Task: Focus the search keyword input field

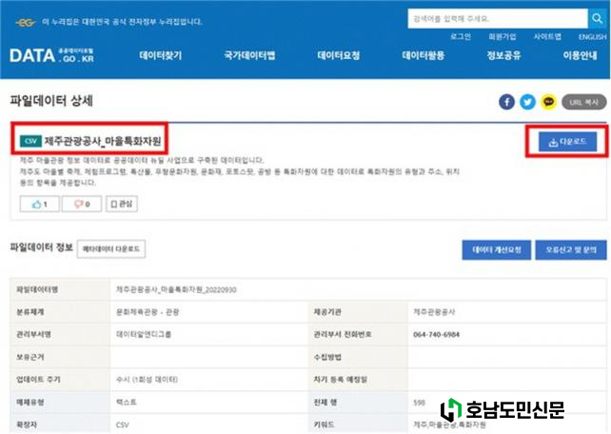Action: coord(498,19)
